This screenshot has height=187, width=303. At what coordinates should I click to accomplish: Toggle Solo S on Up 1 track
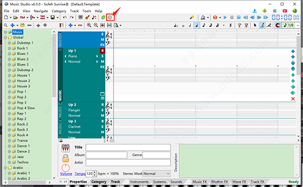coord(103,56)
